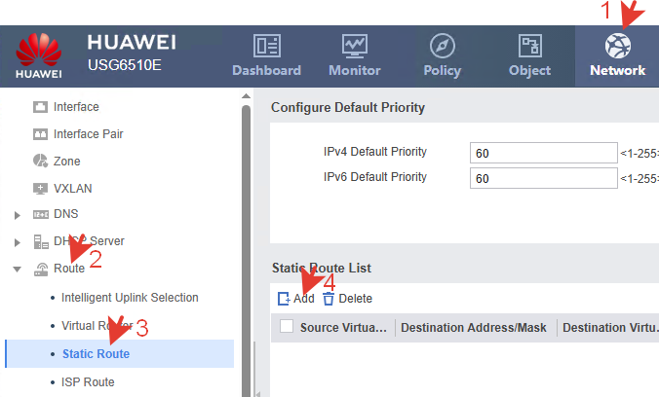Select ISP Route in sidebar

88,382
